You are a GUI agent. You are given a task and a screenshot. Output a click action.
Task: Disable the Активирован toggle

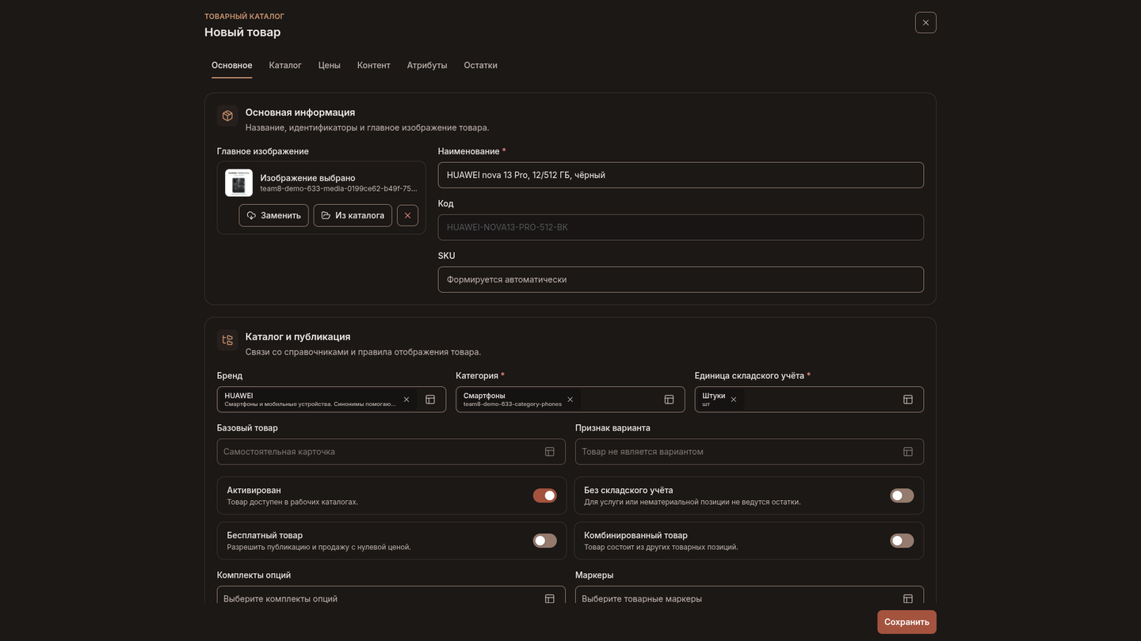click(x=544, y=495)
